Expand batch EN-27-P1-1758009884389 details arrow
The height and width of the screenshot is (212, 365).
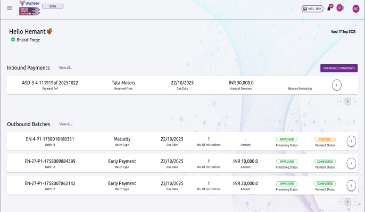(x=351, y=163)
